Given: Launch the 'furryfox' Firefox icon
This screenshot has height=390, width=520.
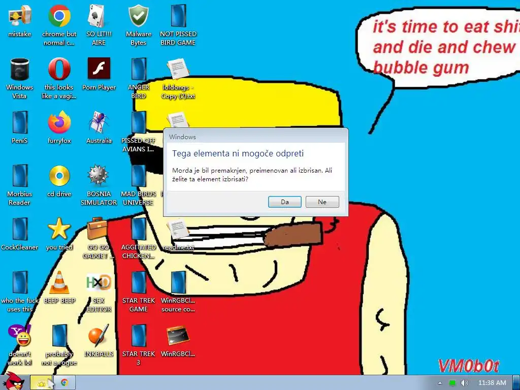Looking at the screenshot, I should point(59,127).
